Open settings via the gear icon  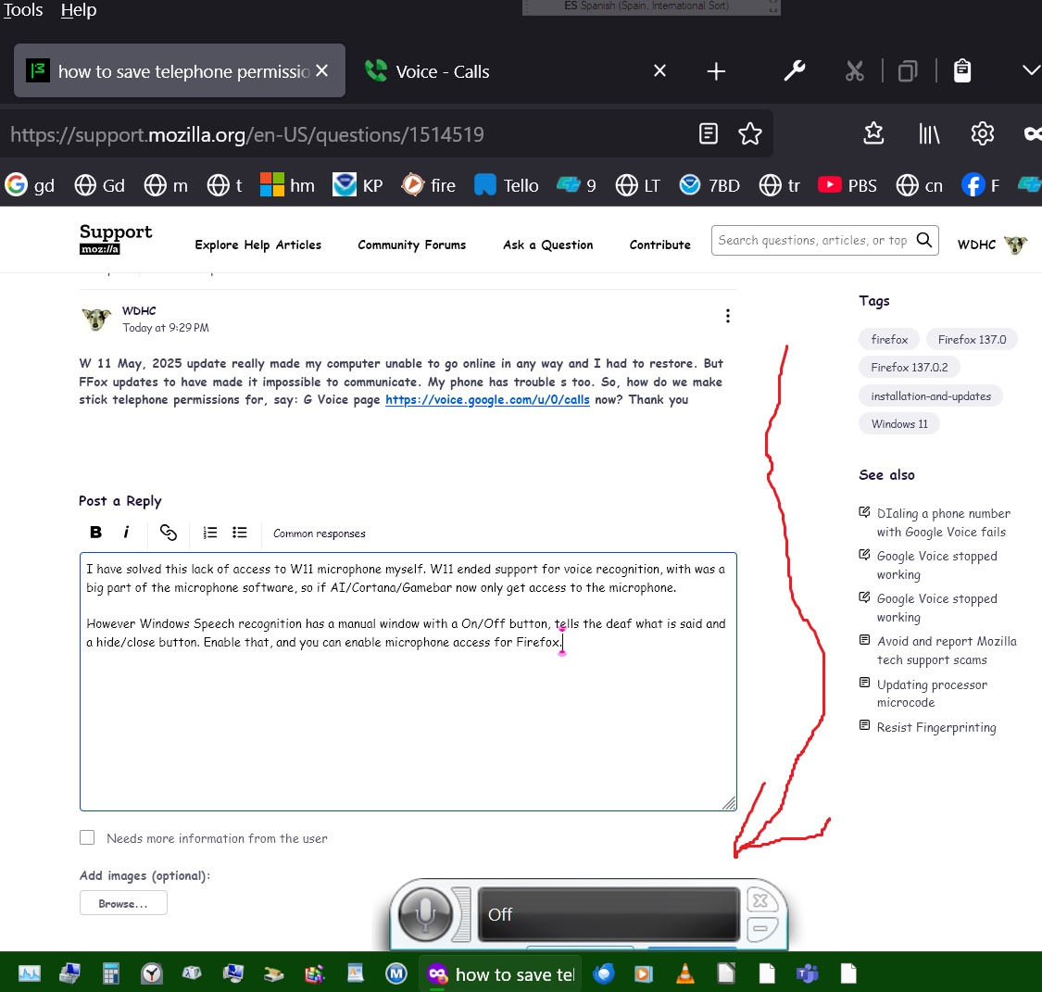[982, 133]
